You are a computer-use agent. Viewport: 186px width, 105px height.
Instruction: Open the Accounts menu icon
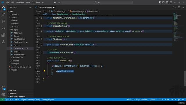click(x=3, y=88)
